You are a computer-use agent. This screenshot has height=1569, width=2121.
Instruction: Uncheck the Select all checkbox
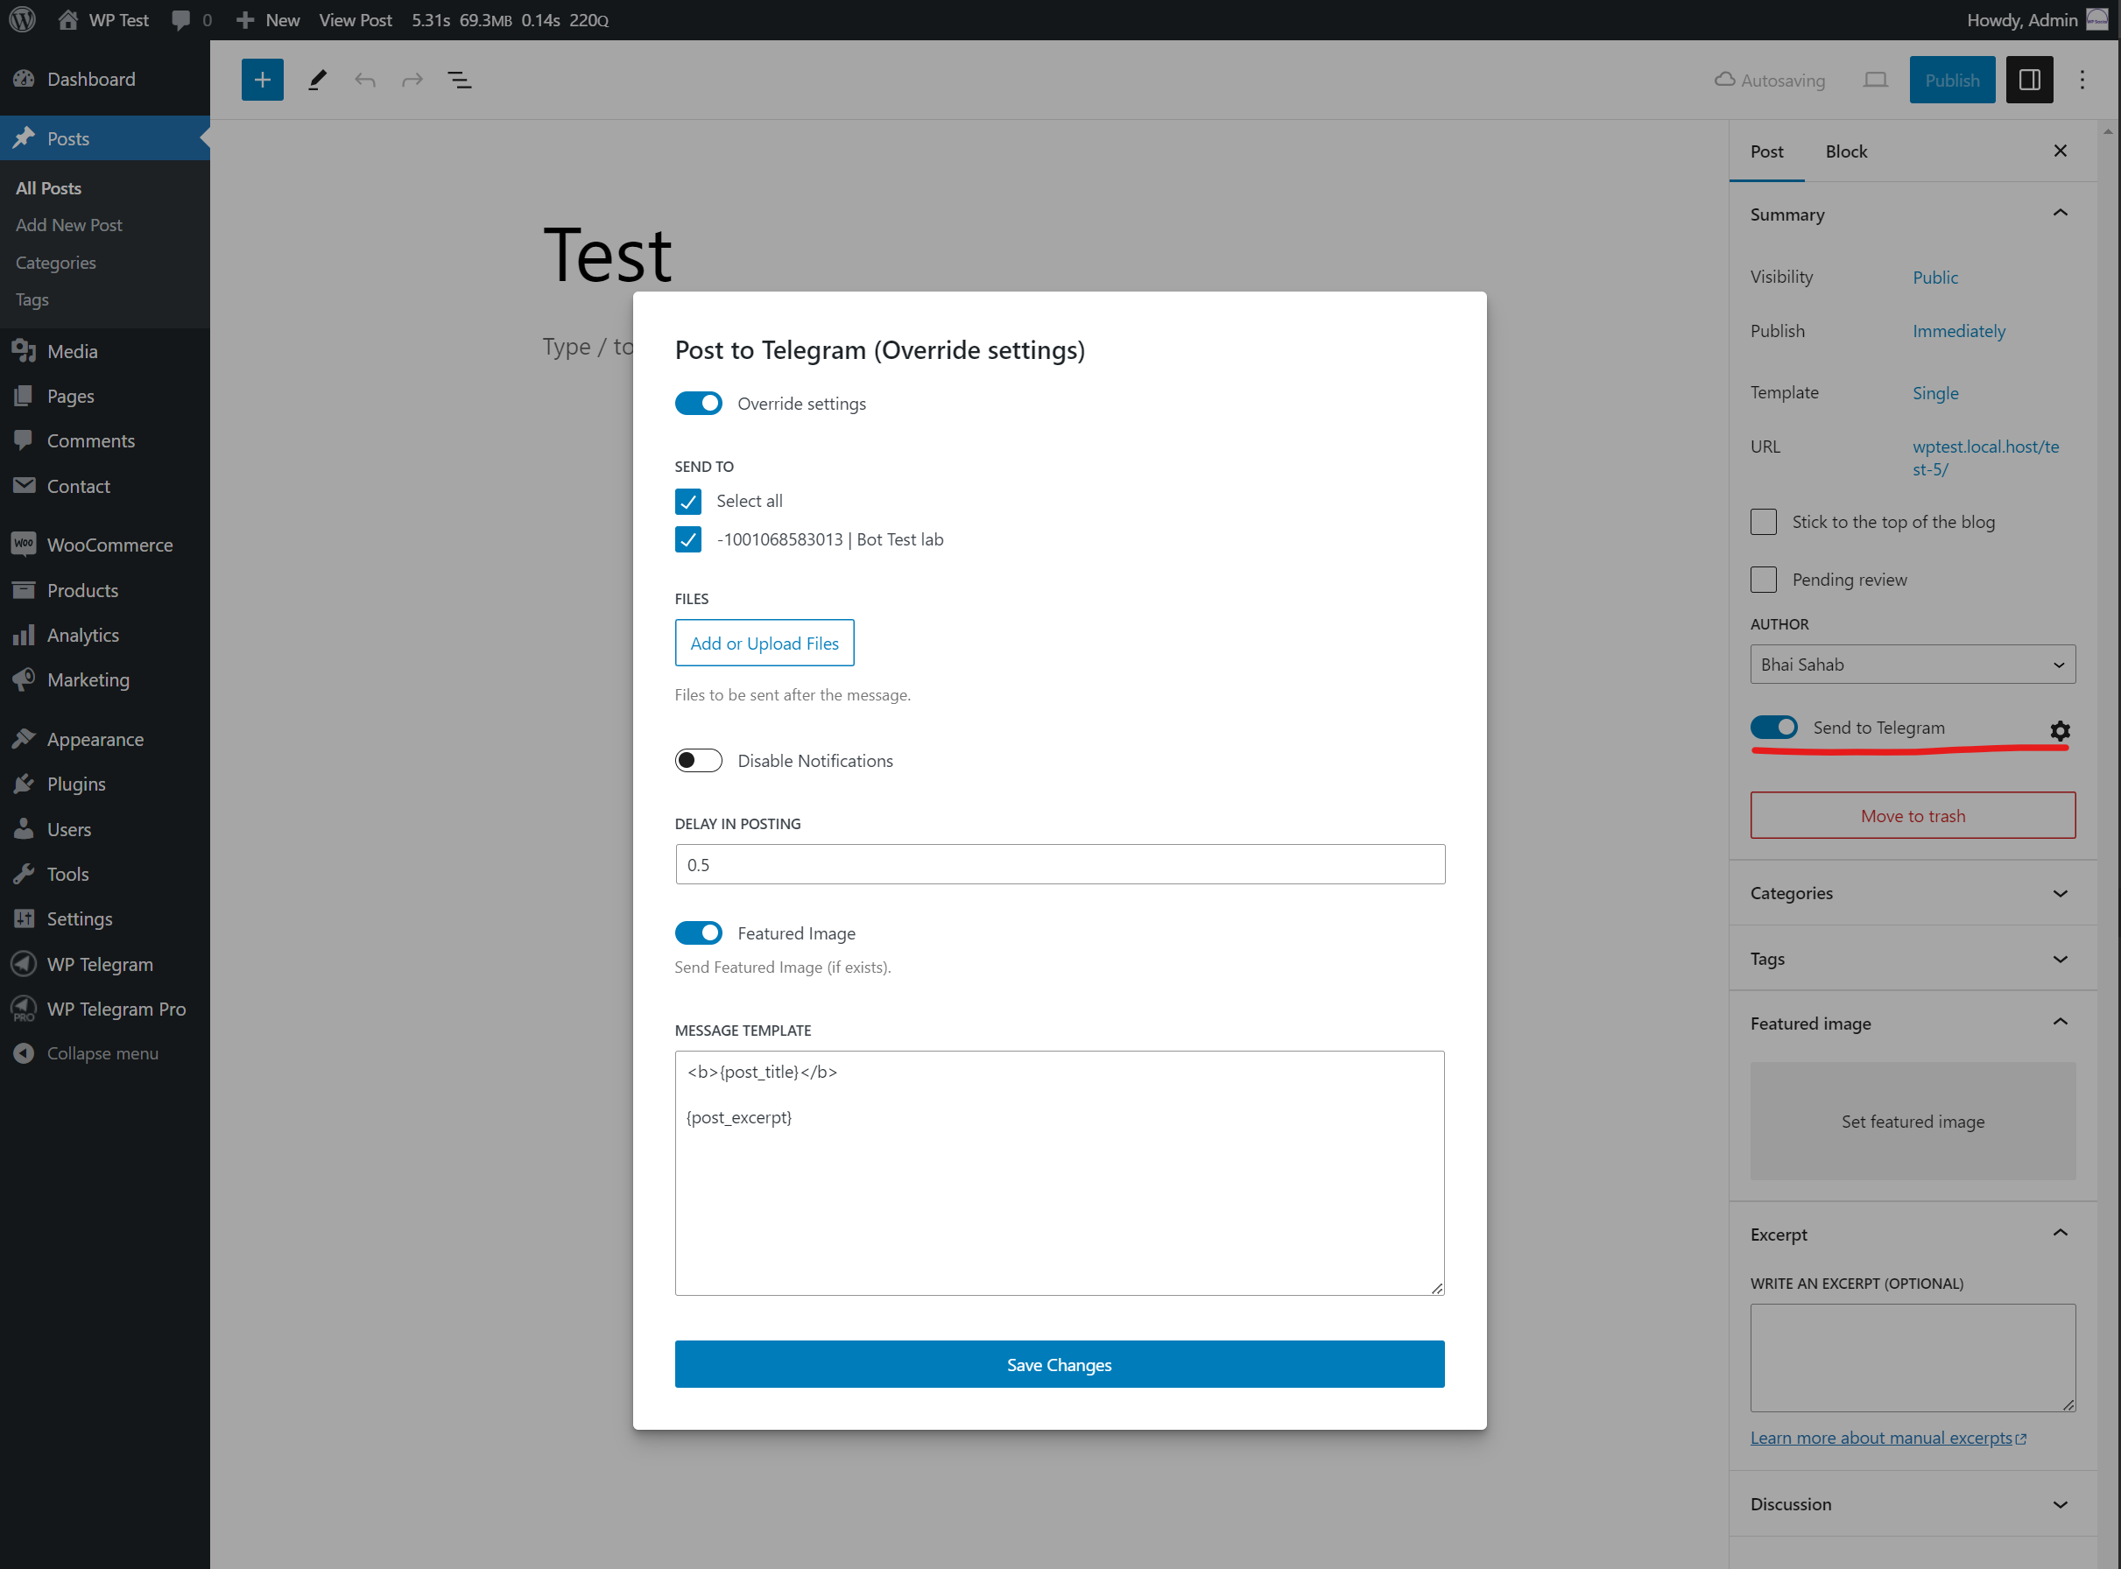click(x=687, y=501)
